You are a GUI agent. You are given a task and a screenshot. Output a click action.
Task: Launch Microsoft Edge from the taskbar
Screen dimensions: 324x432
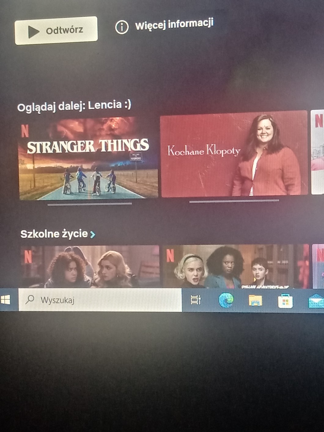click(x=226, y=300)
